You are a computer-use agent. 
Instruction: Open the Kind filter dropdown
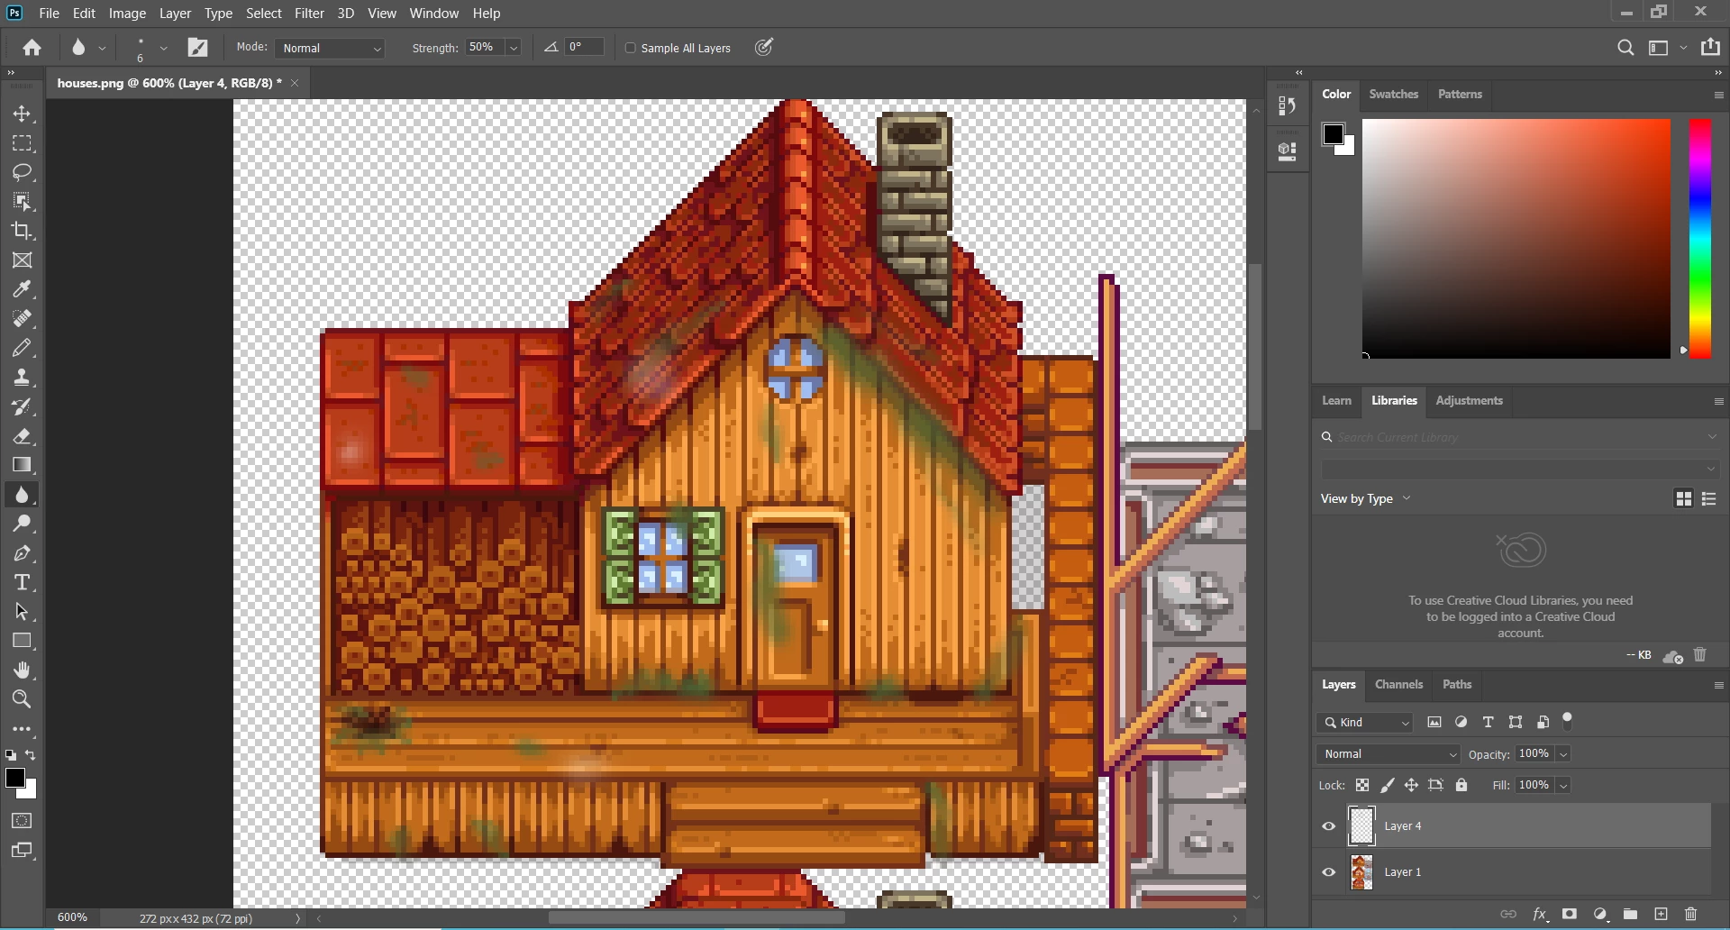coord(1365,723)
